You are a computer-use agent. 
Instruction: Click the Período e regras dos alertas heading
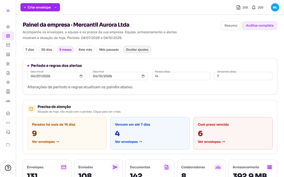[x=56, y=66]
